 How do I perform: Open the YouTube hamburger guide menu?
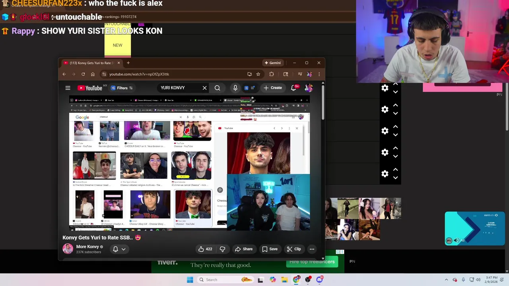tap(68, 88)
